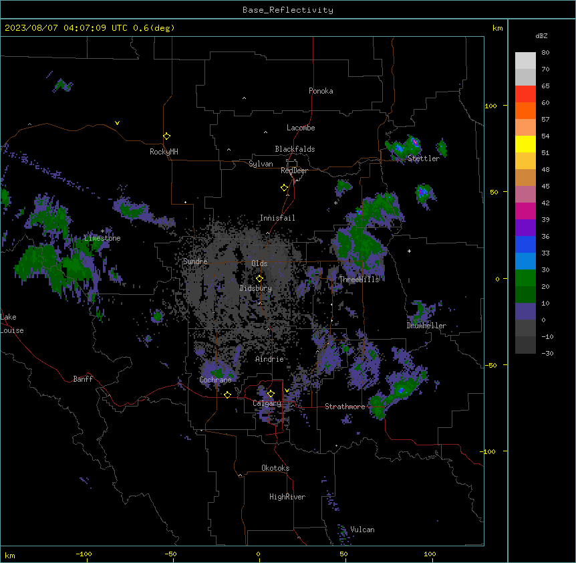Select the blue 36-33 dBZ legend swatch
576x563 pixels.
(x=525, y=244)
